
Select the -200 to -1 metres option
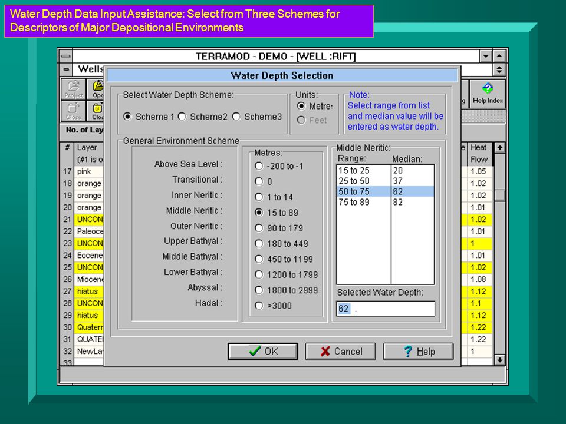259,166
